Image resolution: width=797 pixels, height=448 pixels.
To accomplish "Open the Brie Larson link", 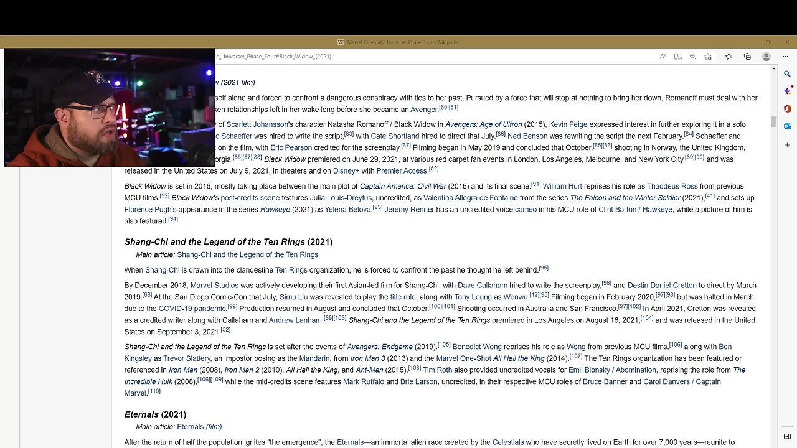I will click(x=418, y=382).
